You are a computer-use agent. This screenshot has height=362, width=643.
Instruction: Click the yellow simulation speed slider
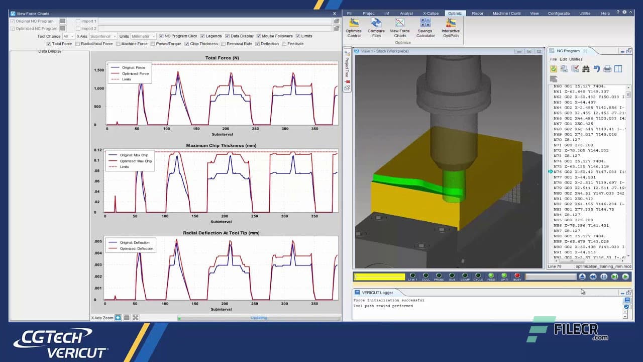click(379, 276)
